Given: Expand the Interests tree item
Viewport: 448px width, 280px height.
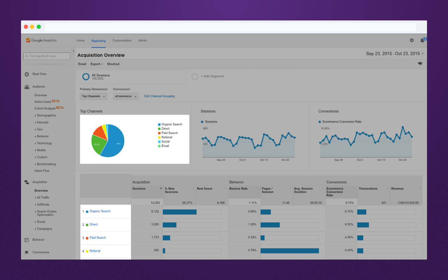Looking at the screenshot, I should [41, 123].
